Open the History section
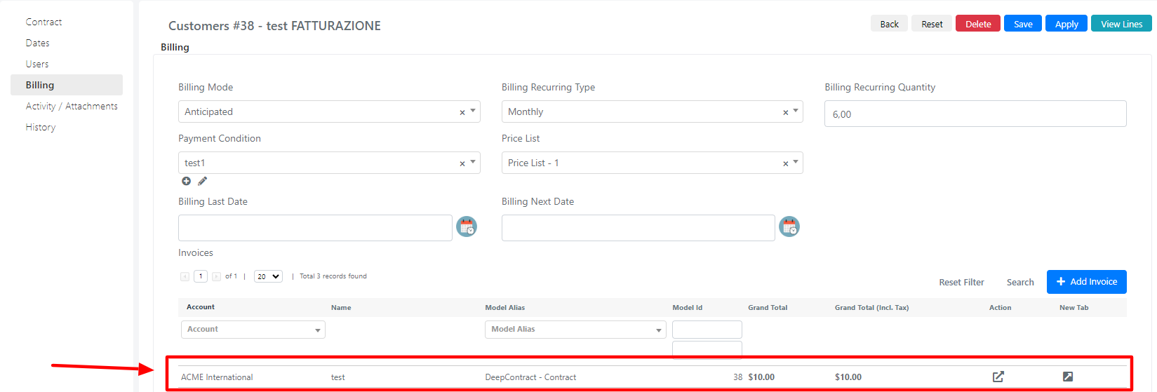 coord(41,127)
